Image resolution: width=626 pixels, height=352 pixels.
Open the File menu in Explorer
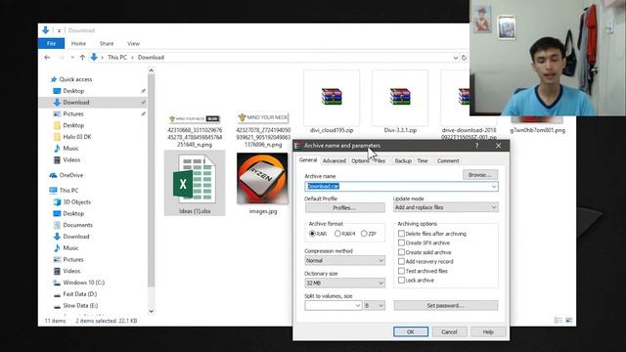(51, 43)
